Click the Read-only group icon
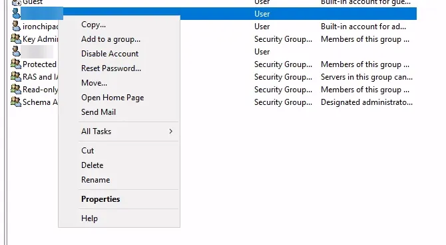The width and height of the screenshot is (446, 245). [x=16, y=90]
